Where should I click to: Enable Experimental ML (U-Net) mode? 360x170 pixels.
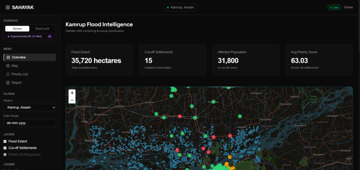(30, 37)
